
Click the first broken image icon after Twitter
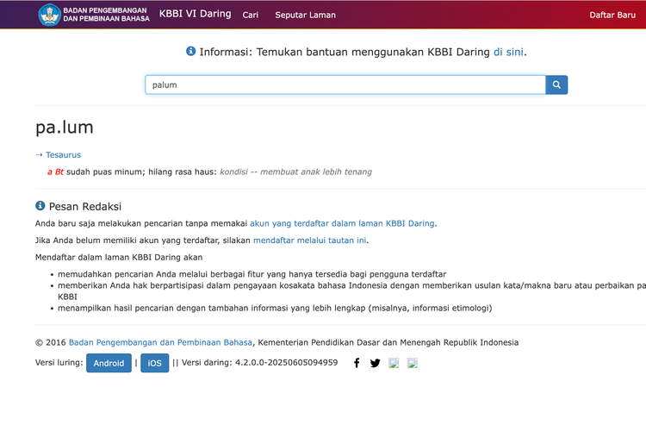[394, 363]
